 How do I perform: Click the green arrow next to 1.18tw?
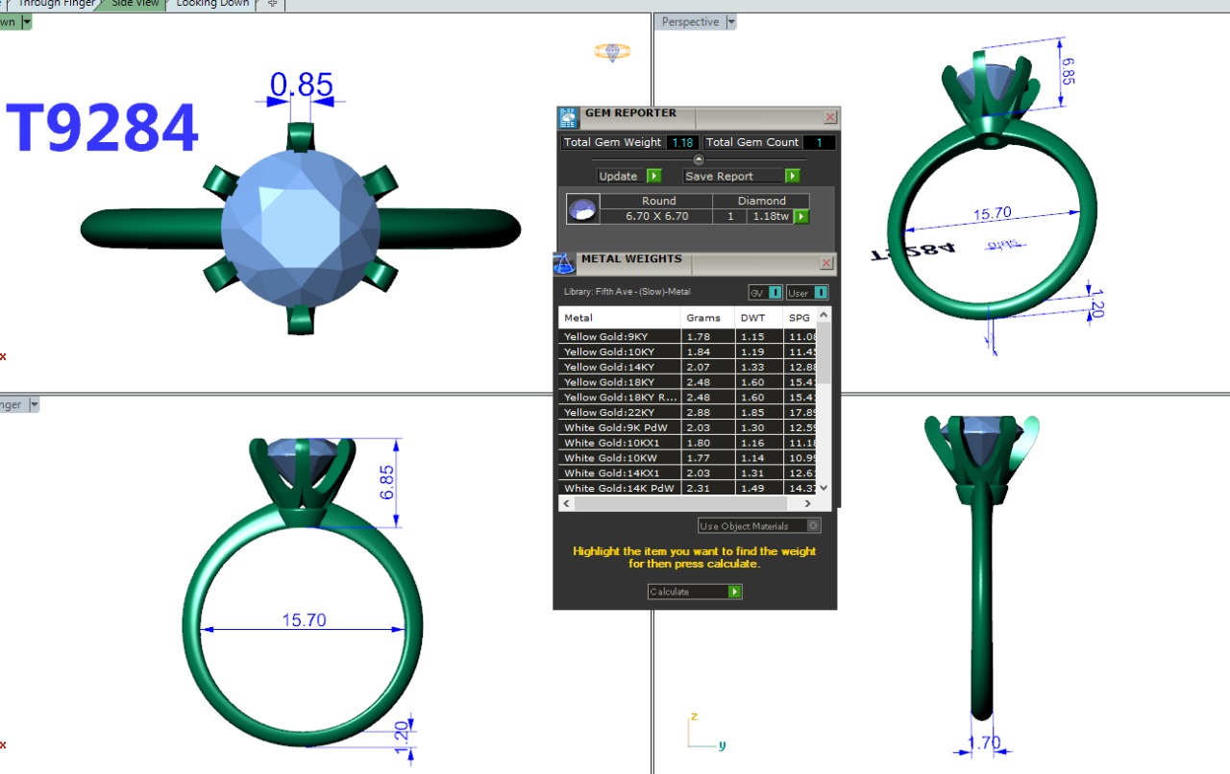coord(799,217)
